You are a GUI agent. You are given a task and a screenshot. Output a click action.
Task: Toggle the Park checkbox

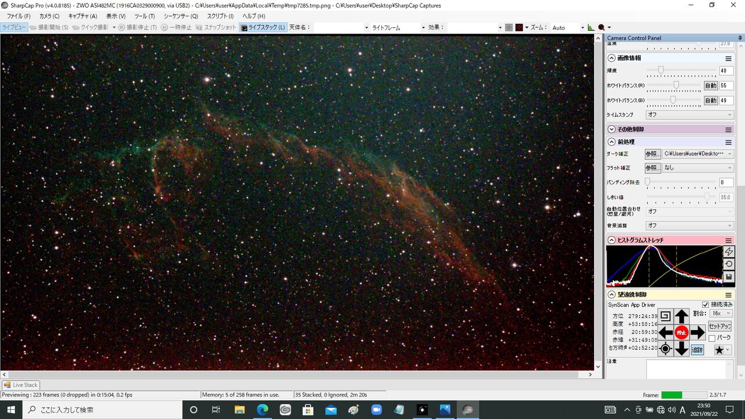pyautogui.click(x=712, y=338)
